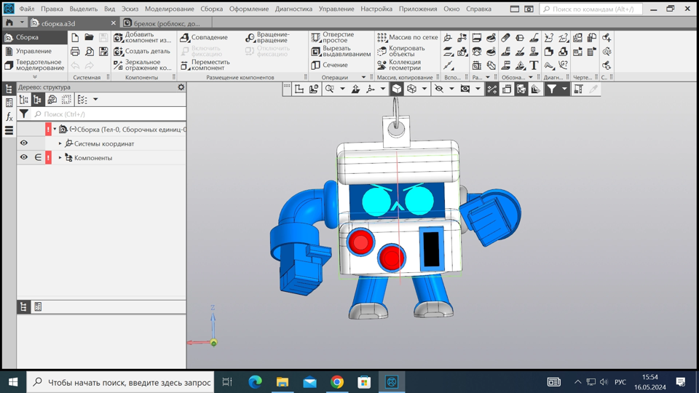This screenshot has height=393, width=699.
Task: Select the Твердотельное моделирование toolbar set
Action: point(34,65)
